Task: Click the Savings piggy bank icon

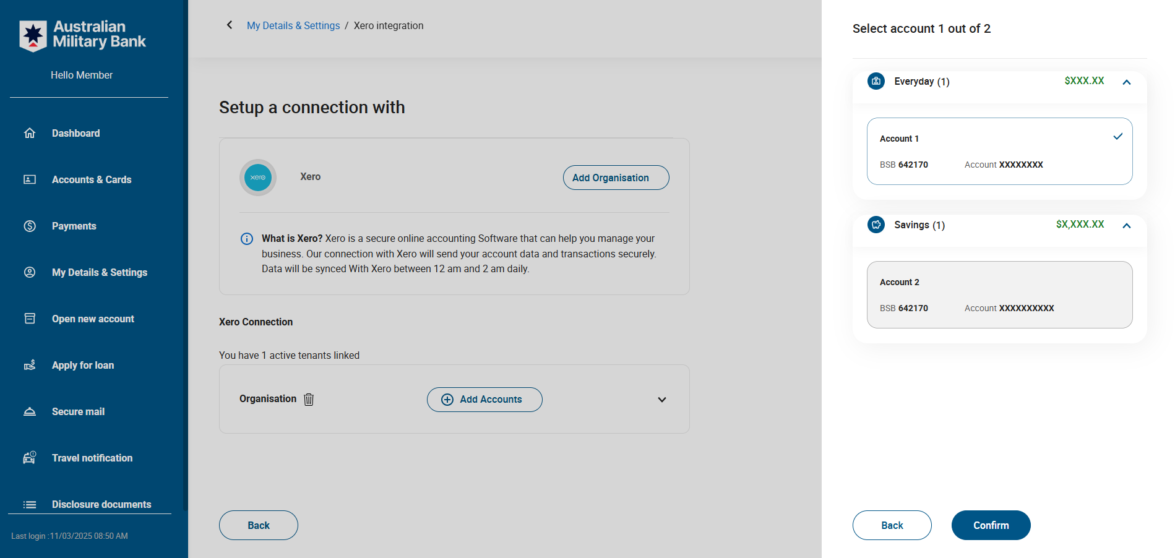Action: [x=876, y=225]
